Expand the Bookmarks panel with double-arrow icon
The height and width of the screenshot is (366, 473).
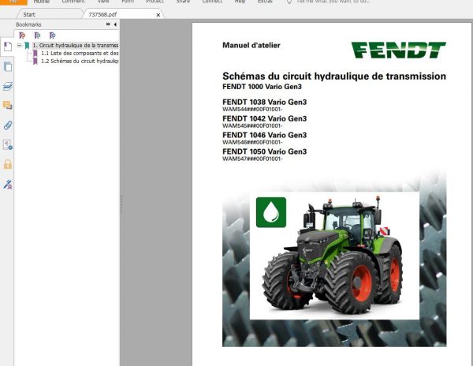click(108, 24)
